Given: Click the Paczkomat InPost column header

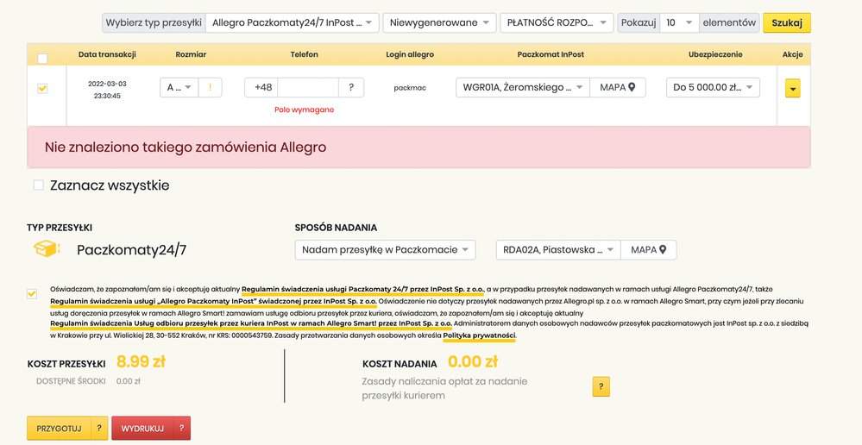Looking at the screenshot, I should (x=551, y=54).
